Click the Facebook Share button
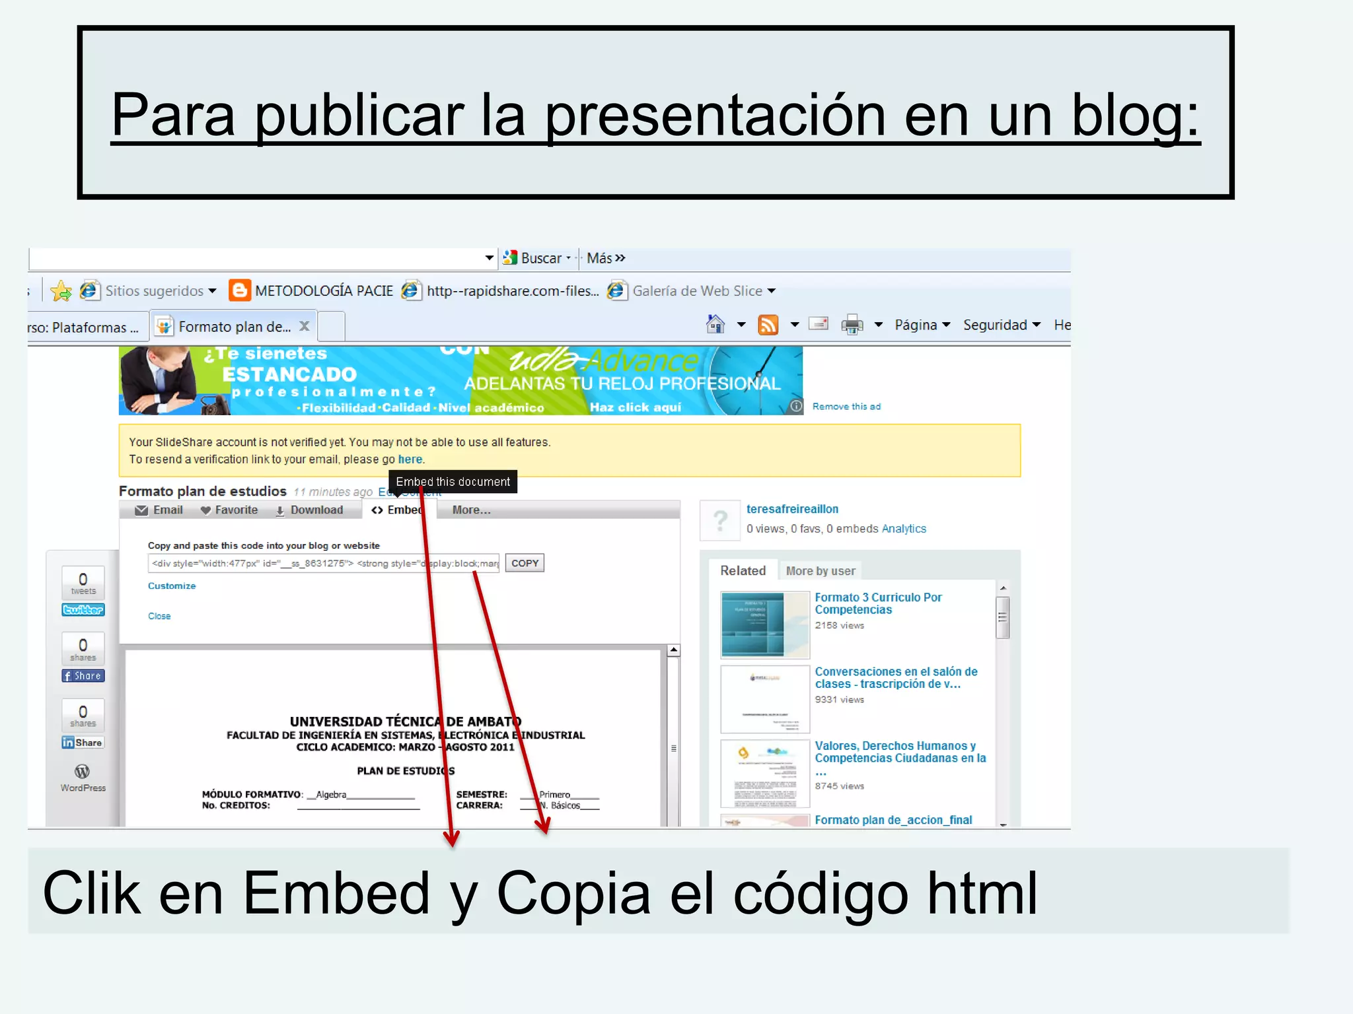This screenshot has height=1014, width=1353. pyautogui.click(x=83, y=675)
